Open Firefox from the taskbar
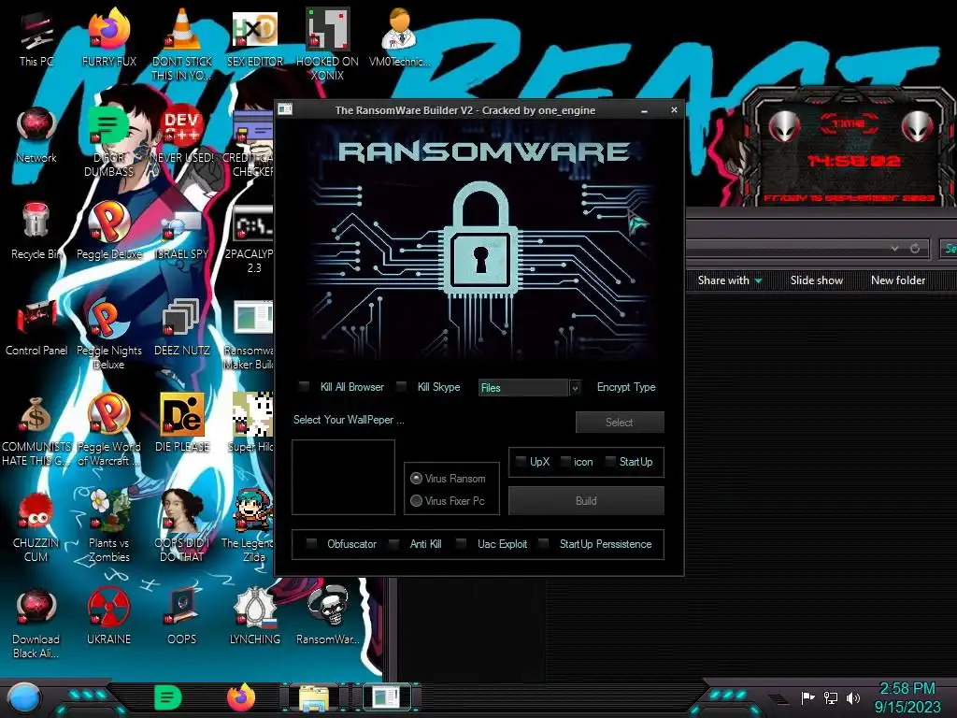Image resolution: width=957 pixels, height=718 pixels. tap(241, 697)
